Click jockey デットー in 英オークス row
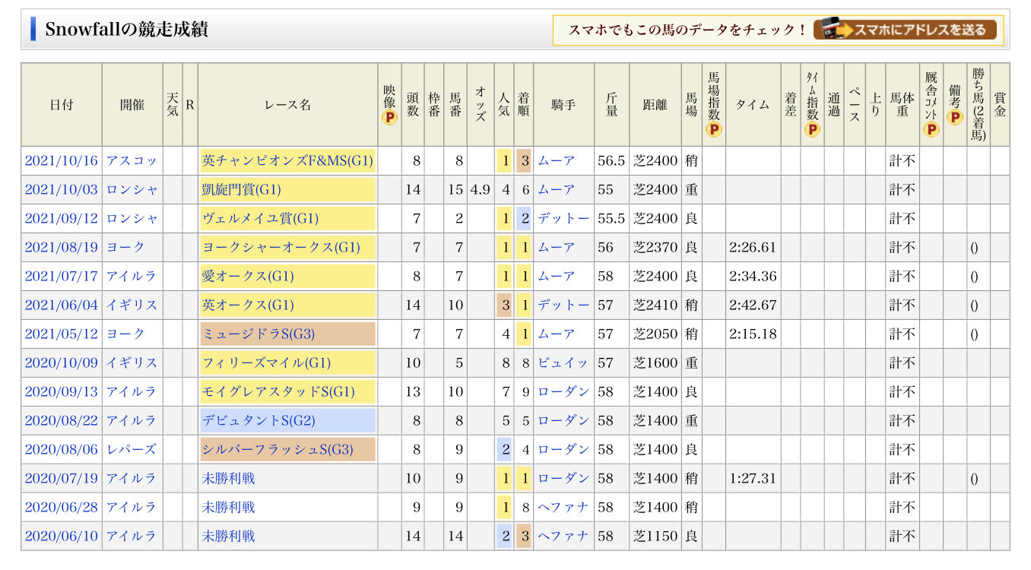This screenshot has width=1031, height=570. coord(563,306)
